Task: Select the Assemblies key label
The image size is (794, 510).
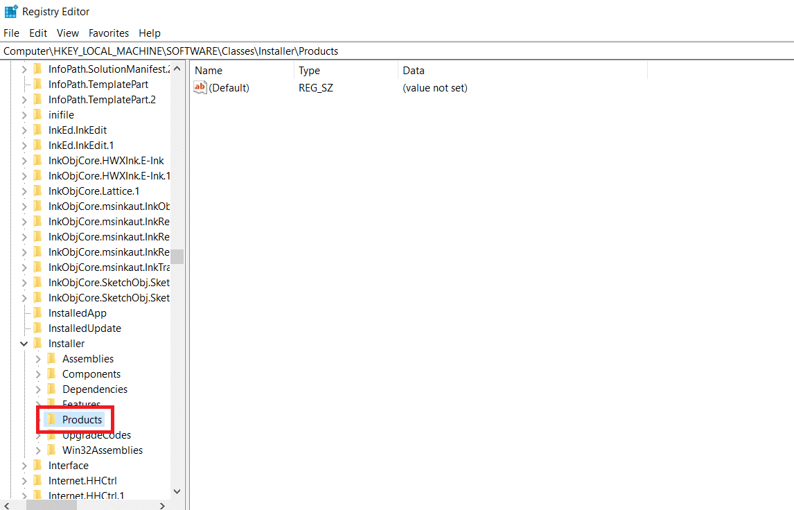Action: [88, 358]
